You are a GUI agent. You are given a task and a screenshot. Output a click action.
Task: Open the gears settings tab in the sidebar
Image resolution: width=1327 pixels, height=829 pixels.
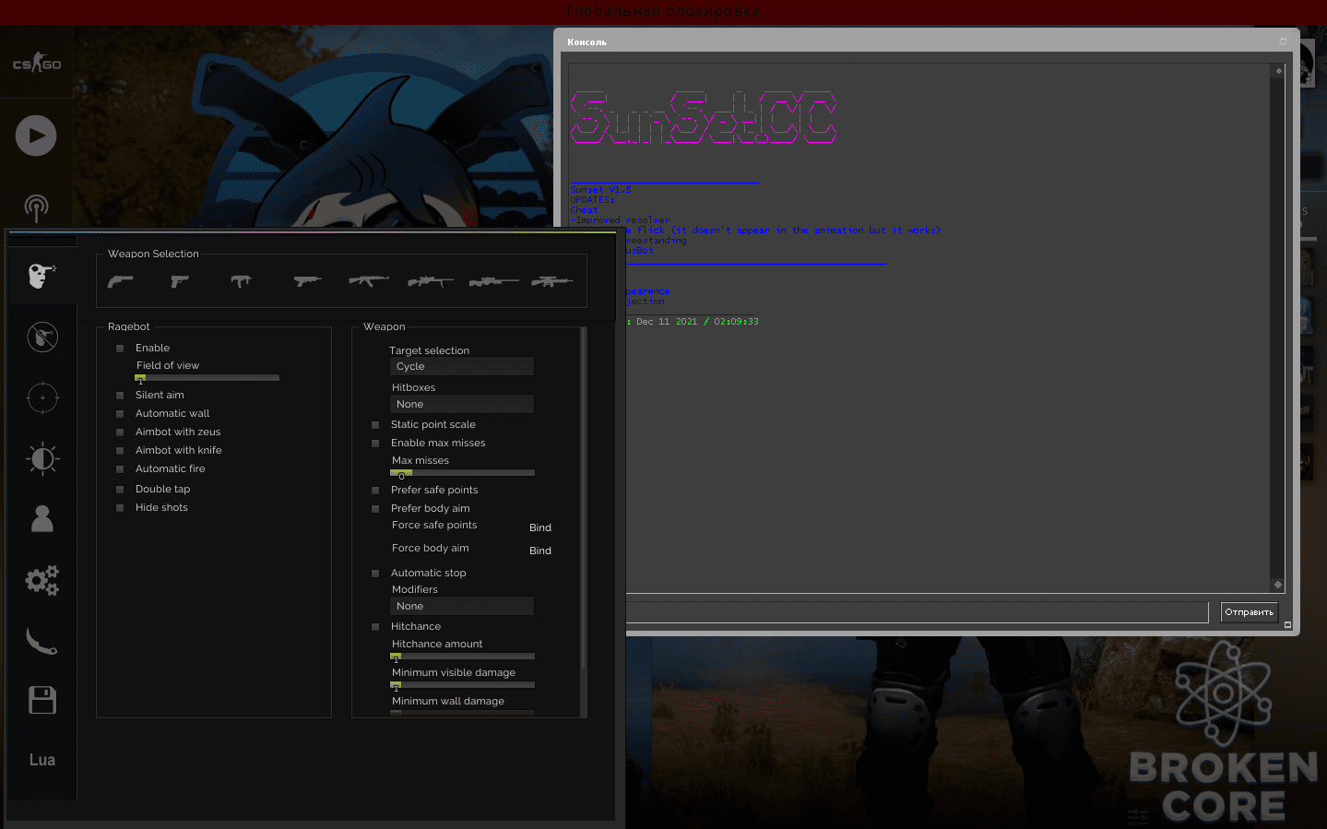coord(42,580)
